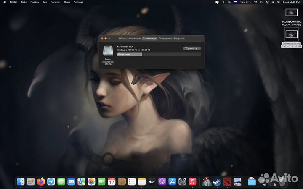This screenshot has height=189, width=303.
Task: Click the Macintosh HD disk icon
Action: 108,51
